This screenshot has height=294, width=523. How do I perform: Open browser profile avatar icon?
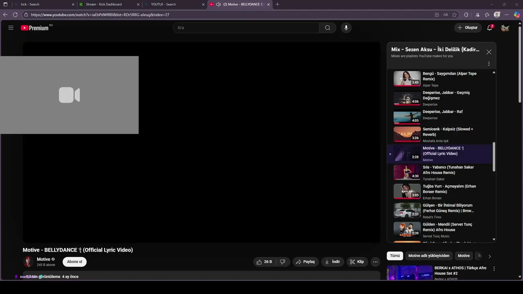(497, 15)
